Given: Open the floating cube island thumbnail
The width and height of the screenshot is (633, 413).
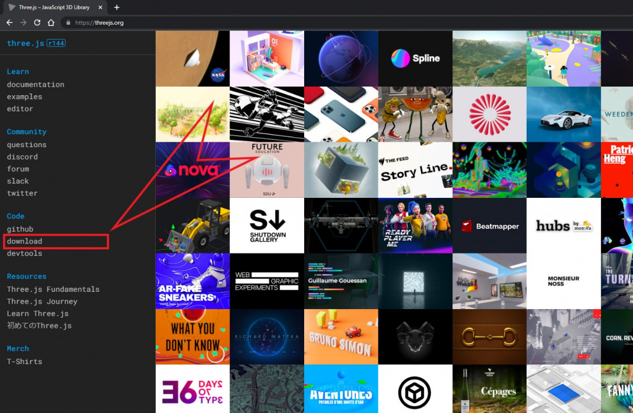Looking at the screenshot, I should [x=341, y=170].
